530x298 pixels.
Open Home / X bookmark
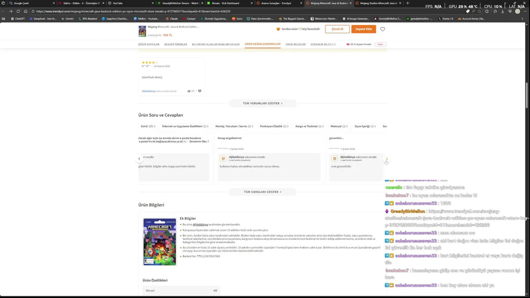click(446, 19)
